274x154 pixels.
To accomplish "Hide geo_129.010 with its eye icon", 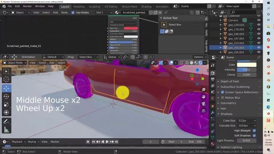I will (259, 25).
